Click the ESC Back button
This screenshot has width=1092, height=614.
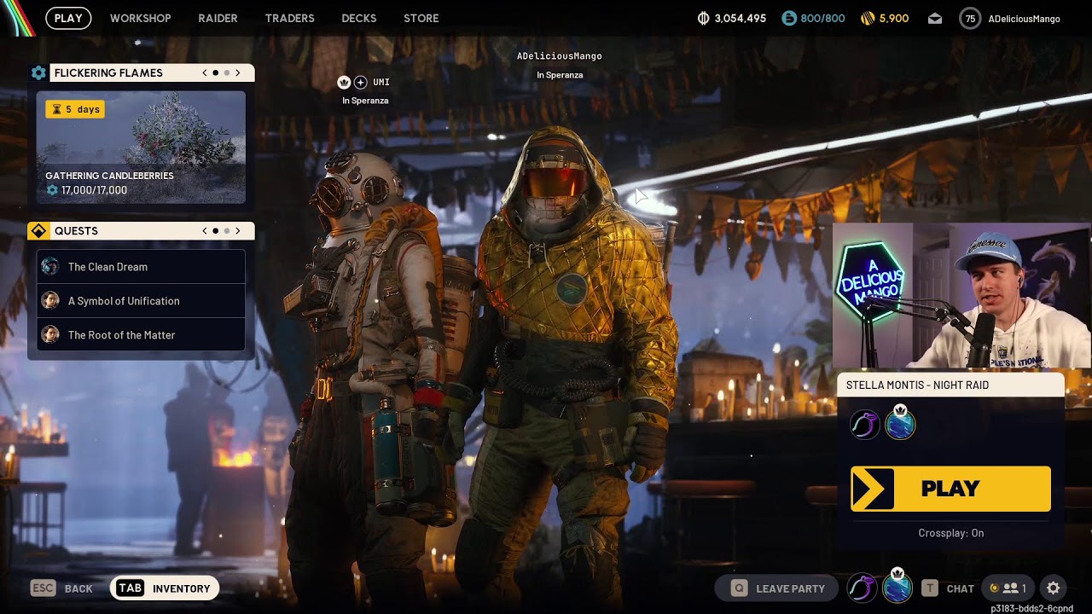coord(61,588)
